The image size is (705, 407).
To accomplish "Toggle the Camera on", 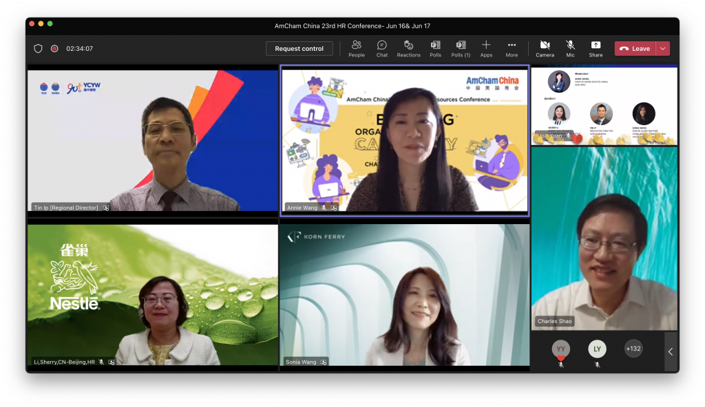I will pyautogui.click(x=545, y=48).
